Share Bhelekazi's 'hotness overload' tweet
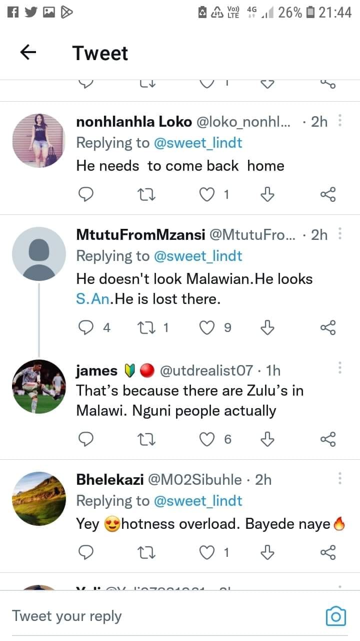 click(x=328, y=552)
